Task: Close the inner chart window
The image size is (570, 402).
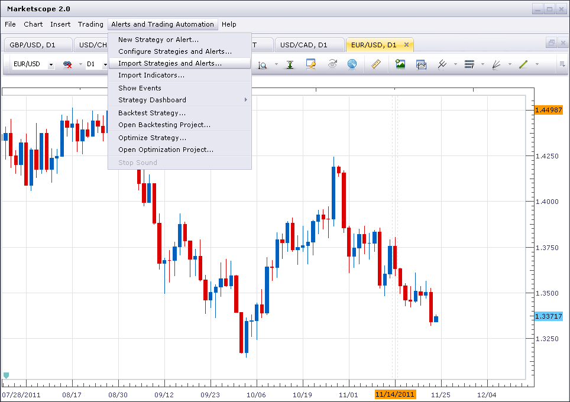Action: click(563, 43)
